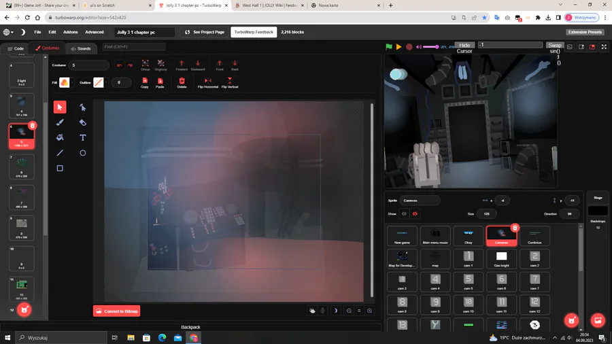Enter fullscreen stage mode
Screen dimensions: 612x344
tap(605, 47)
